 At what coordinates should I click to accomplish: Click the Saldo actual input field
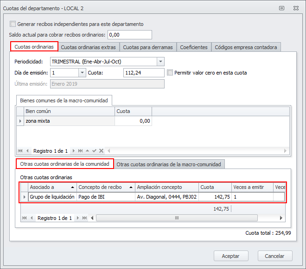point(129,35)
